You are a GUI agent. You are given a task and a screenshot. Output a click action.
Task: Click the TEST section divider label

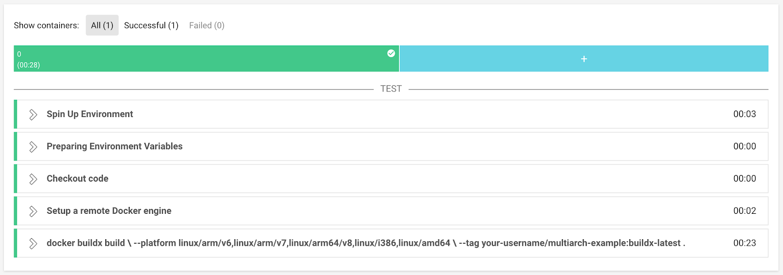[391, 89]
